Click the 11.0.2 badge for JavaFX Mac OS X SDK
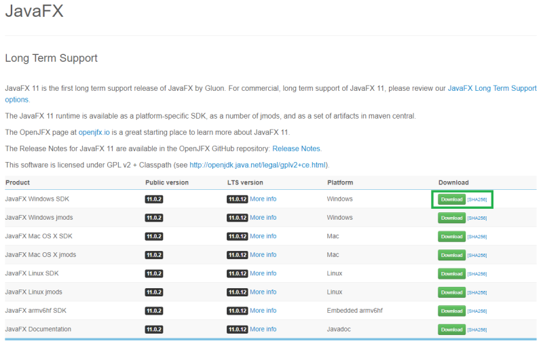This screenshot has height=354, width=543. 154,237
